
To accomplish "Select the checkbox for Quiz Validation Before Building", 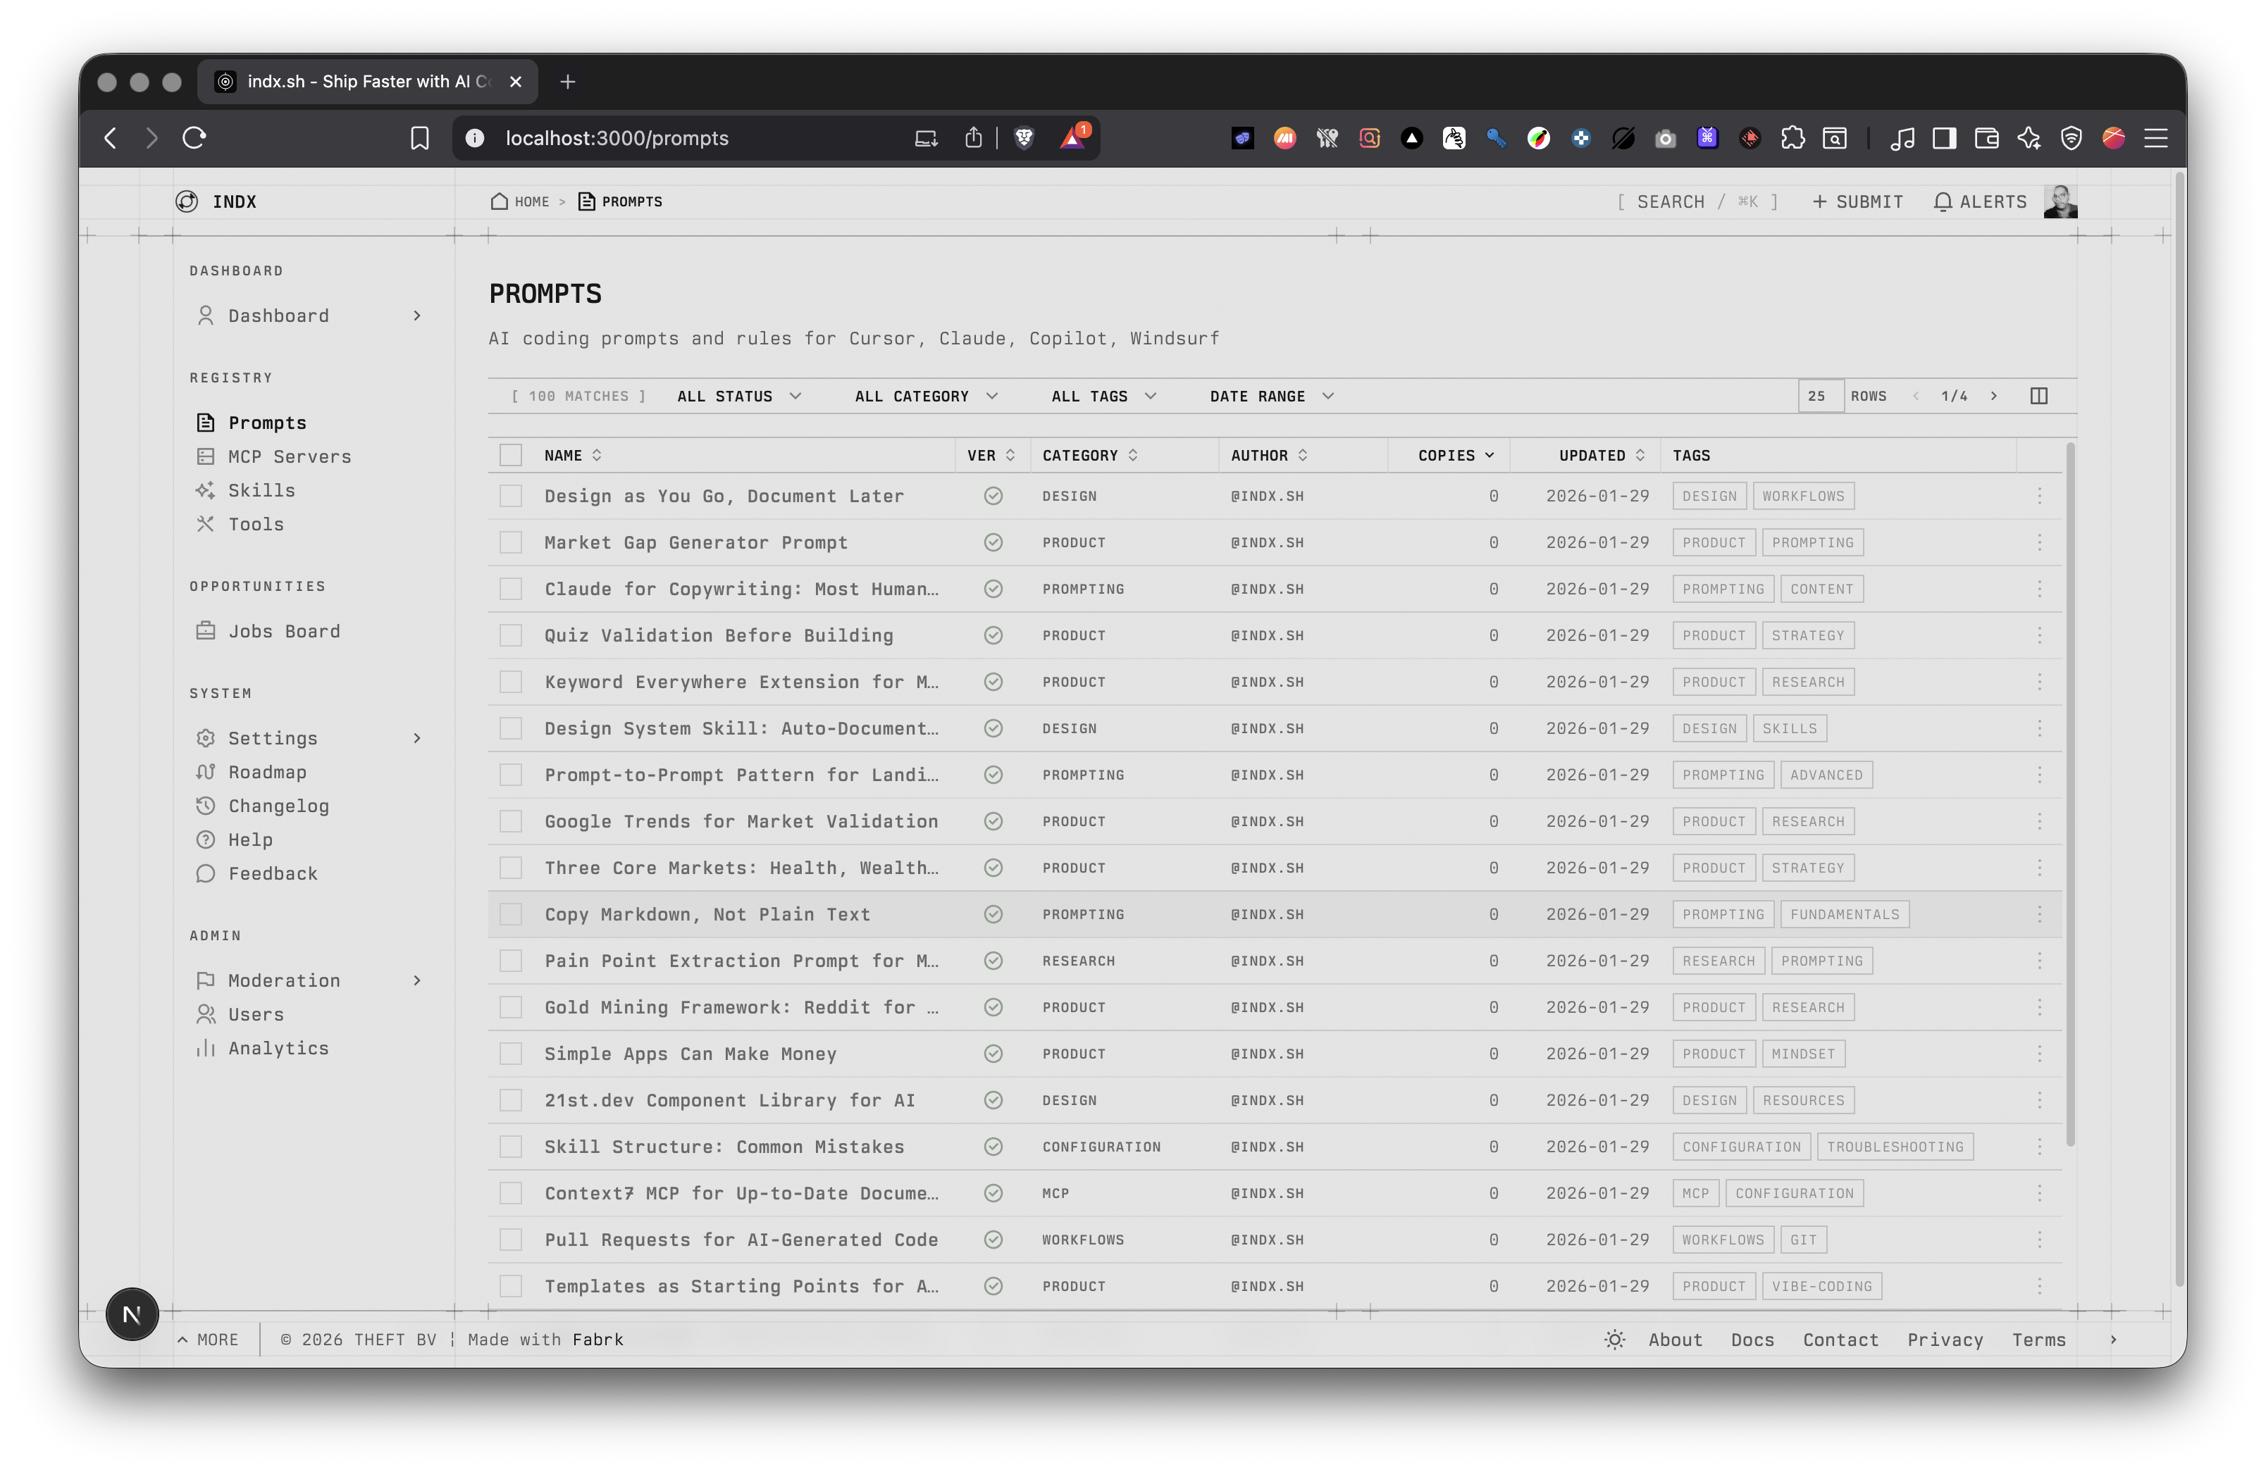I will (x=512, y=635).
